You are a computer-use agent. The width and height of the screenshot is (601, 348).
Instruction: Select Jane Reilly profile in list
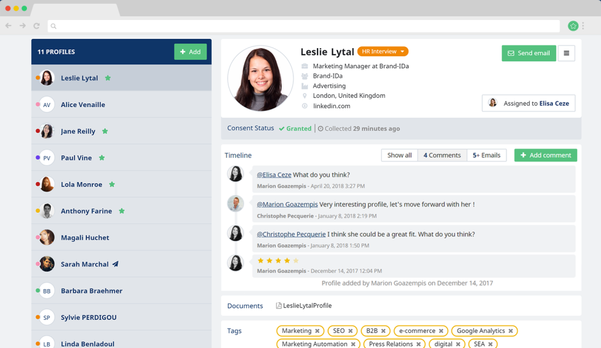coord(121,131)
